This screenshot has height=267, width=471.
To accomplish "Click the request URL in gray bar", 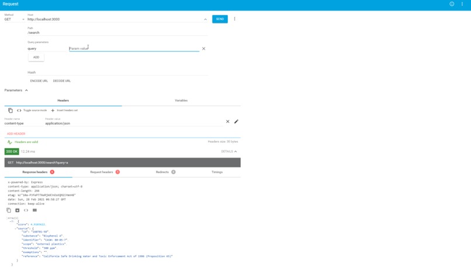I will 42,163.
